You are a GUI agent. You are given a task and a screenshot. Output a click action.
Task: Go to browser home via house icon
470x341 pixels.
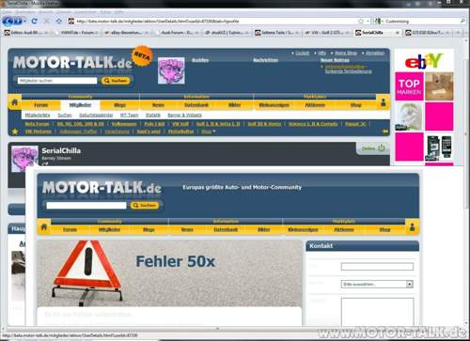click(59, 21)
